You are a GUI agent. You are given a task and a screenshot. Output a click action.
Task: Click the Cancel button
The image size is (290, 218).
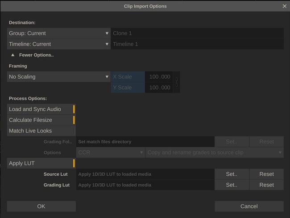[x=249, y=206]
